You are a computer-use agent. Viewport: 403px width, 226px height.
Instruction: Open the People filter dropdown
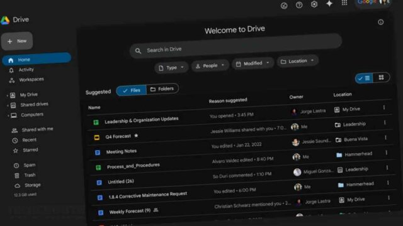pyautogui.click(x=210, y=66)
